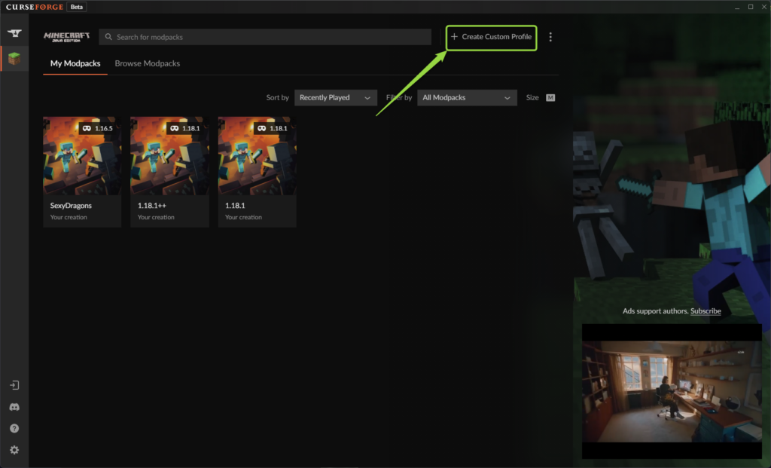Click the 1.18.1++ modpack name

coord(152,206)
